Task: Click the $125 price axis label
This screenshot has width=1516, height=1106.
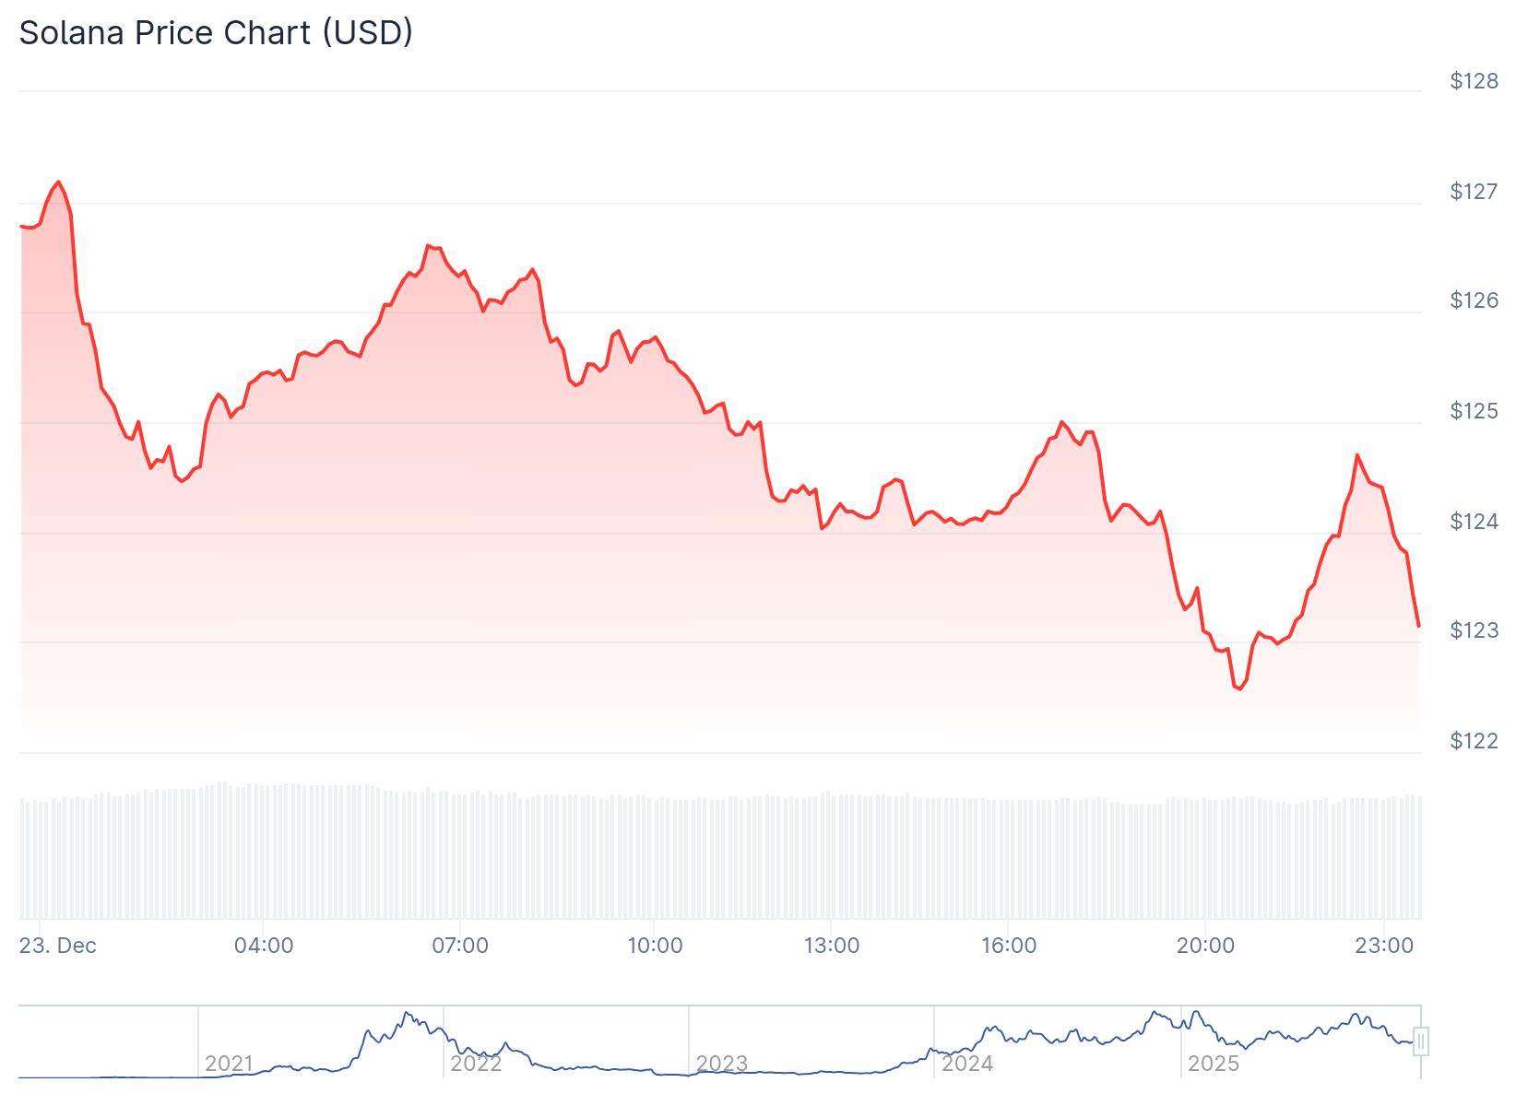Action: (1474, 411)
